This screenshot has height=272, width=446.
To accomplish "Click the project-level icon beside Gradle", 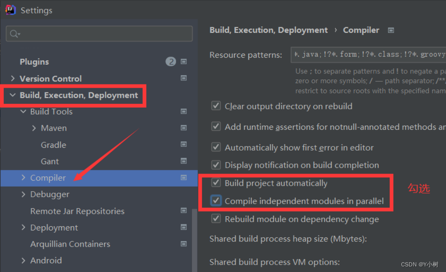I will 184,145.
